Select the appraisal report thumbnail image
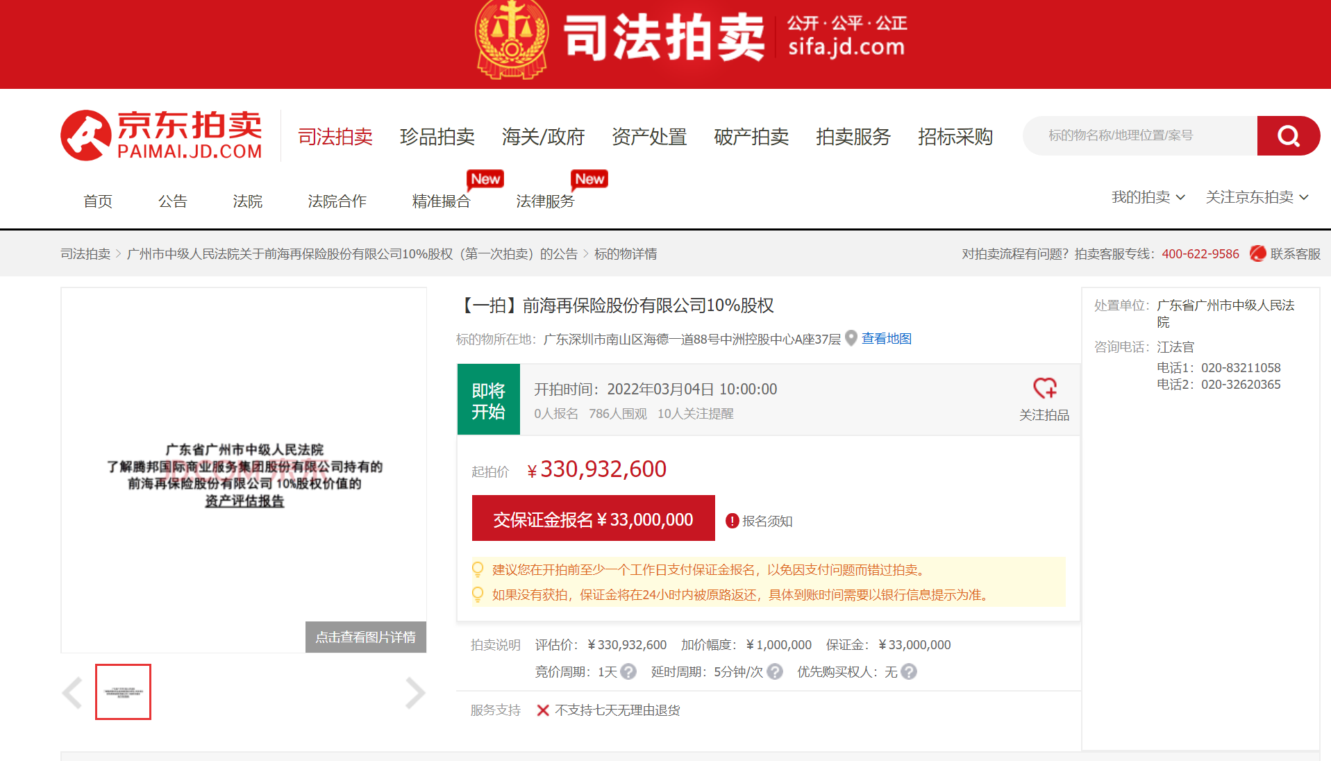Image resolution: width=1331 pixels, height=761 pixels. coord(123,692)
